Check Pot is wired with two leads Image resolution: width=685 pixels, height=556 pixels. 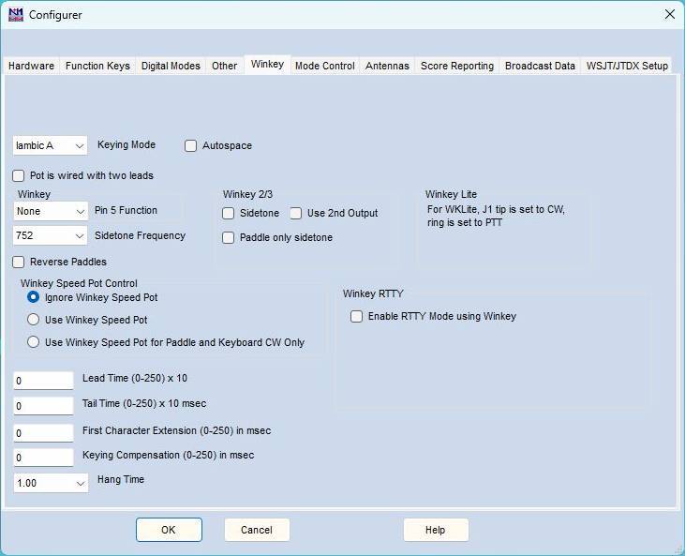pos(19,175)
